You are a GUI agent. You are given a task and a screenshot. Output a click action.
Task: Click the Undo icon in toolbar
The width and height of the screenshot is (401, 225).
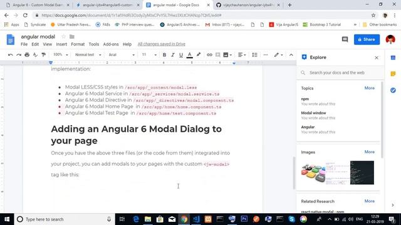[10, 55]
